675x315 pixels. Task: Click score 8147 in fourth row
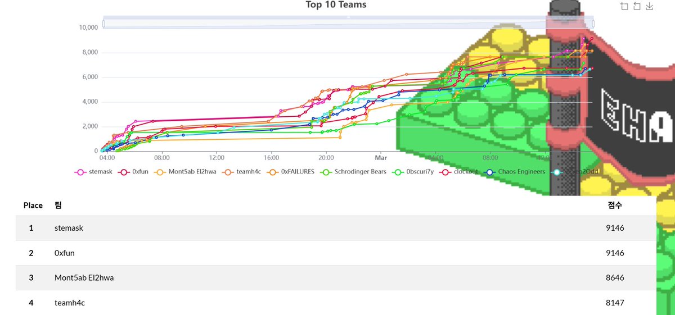615,303
